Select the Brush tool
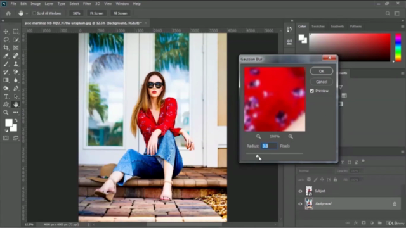 6,64
